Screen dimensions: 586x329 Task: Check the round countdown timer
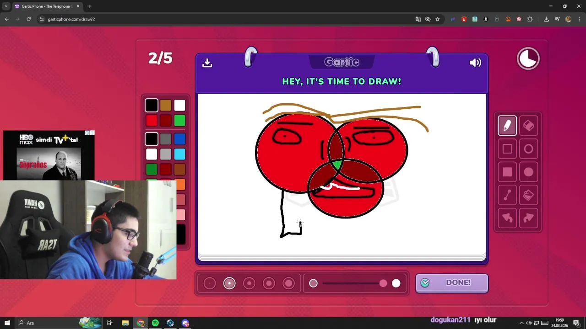click(528, 58)
